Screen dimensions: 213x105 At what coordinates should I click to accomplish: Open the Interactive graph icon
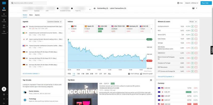point(141,74)
